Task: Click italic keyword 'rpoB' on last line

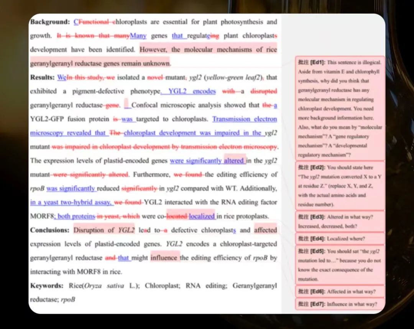Action: point(68,300)
